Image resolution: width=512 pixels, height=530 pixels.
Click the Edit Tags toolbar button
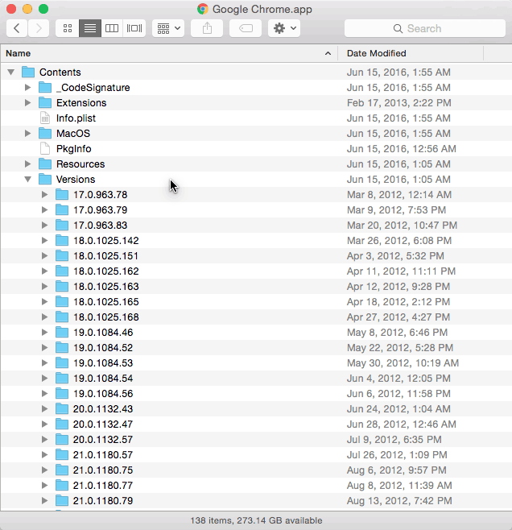[x=246, y=28]
